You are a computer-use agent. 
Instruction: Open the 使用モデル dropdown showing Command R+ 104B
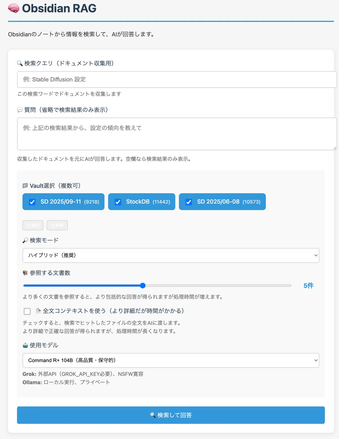pyautogui.click(x=171, y=360)
